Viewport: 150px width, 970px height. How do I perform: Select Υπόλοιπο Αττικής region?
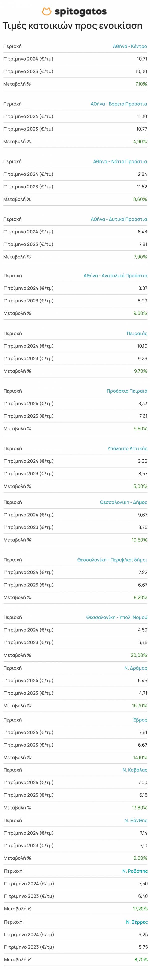tap(127, 448)
